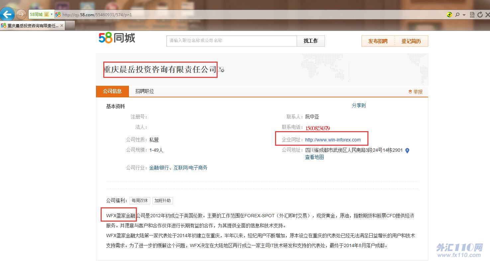Refresh the page with the reload icon

(480, 15)
